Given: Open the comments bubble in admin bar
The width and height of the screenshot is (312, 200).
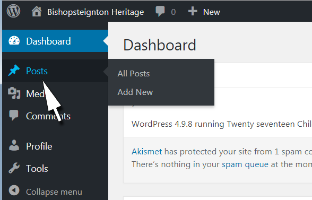Looking at the screenshot, I should (x=160, y=11).
